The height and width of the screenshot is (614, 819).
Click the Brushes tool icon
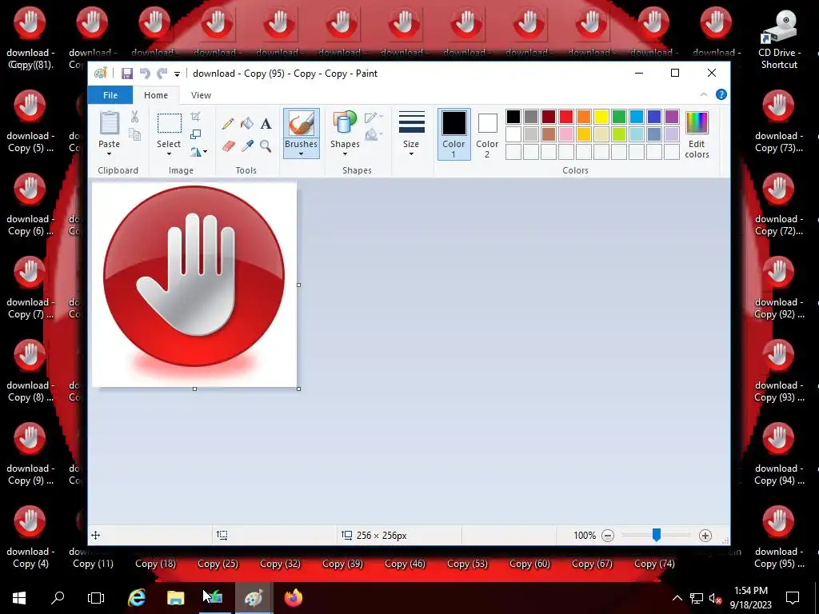click(302, 124)
